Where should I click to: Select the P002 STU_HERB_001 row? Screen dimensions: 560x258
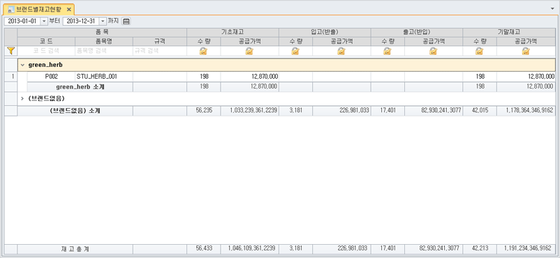[280, 77]
